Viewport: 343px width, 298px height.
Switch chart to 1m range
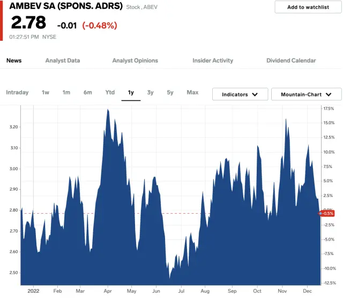click(x=66, y=92)
